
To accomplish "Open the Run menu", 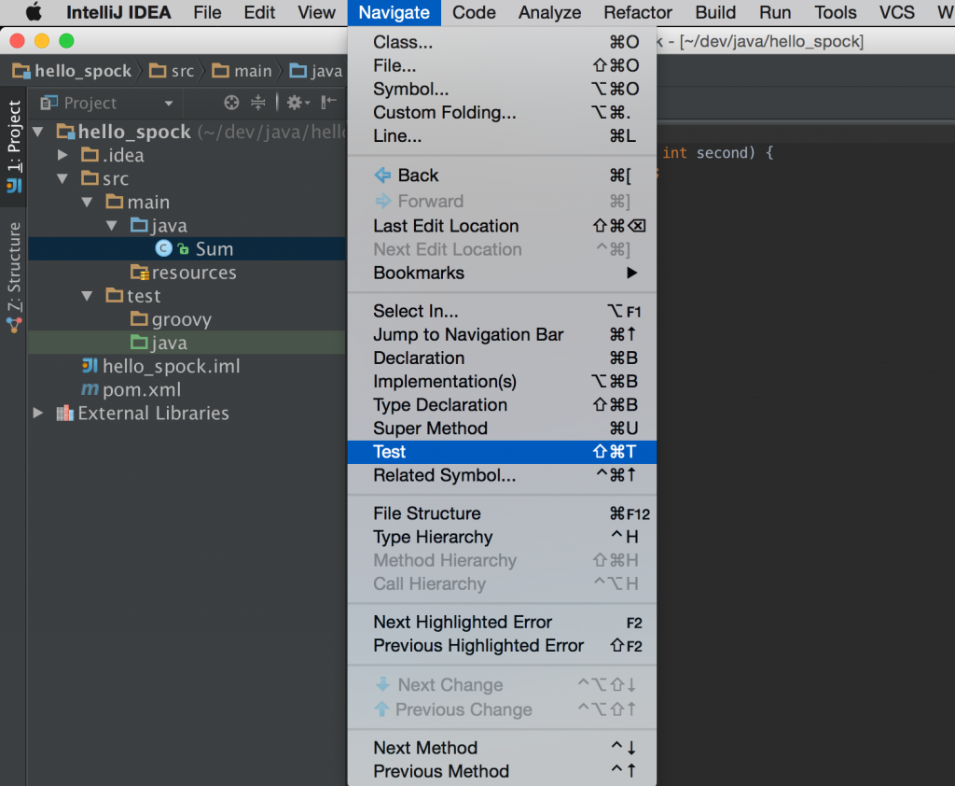I will coord(775,12).
